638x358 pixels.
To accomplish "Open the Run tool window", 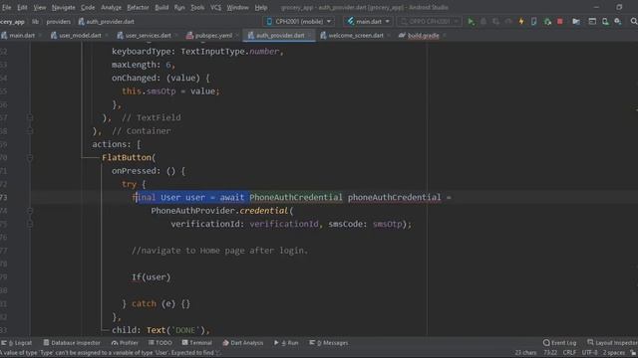I will [286, 343].
